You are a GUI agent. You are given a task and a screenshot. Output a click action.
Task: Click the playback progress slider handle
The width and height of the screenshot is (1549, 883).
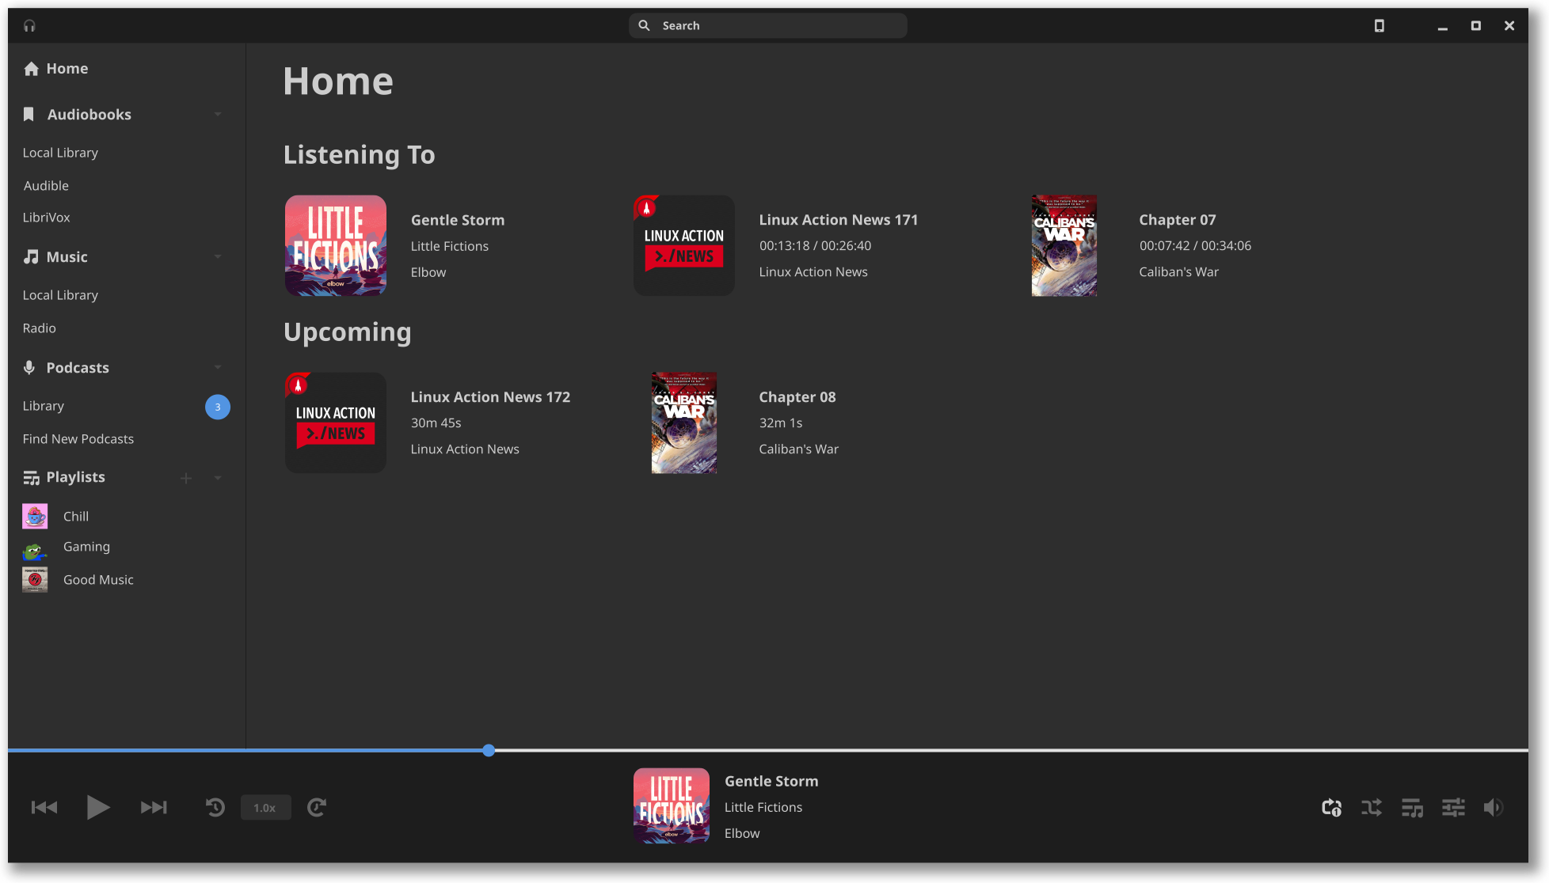pyautogui.click(x=489, y=750)
